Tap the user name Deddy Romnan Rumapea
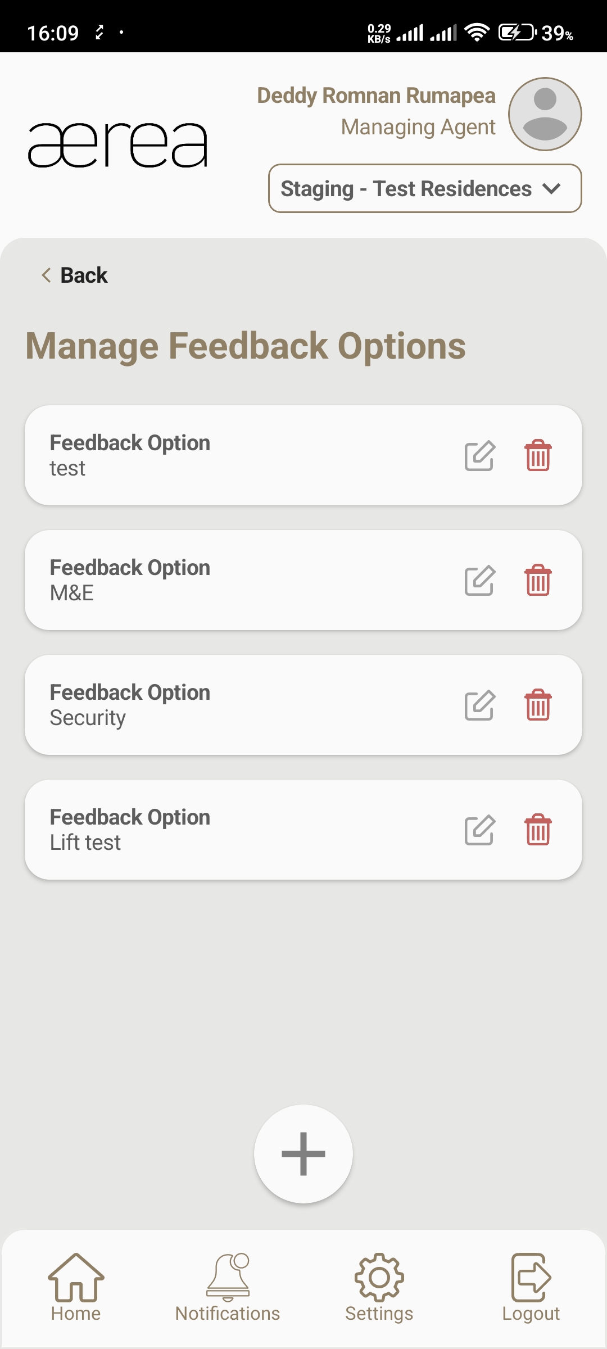This screenshot has height=1349, width=607. pyautogui.click(x=376, y=96)
